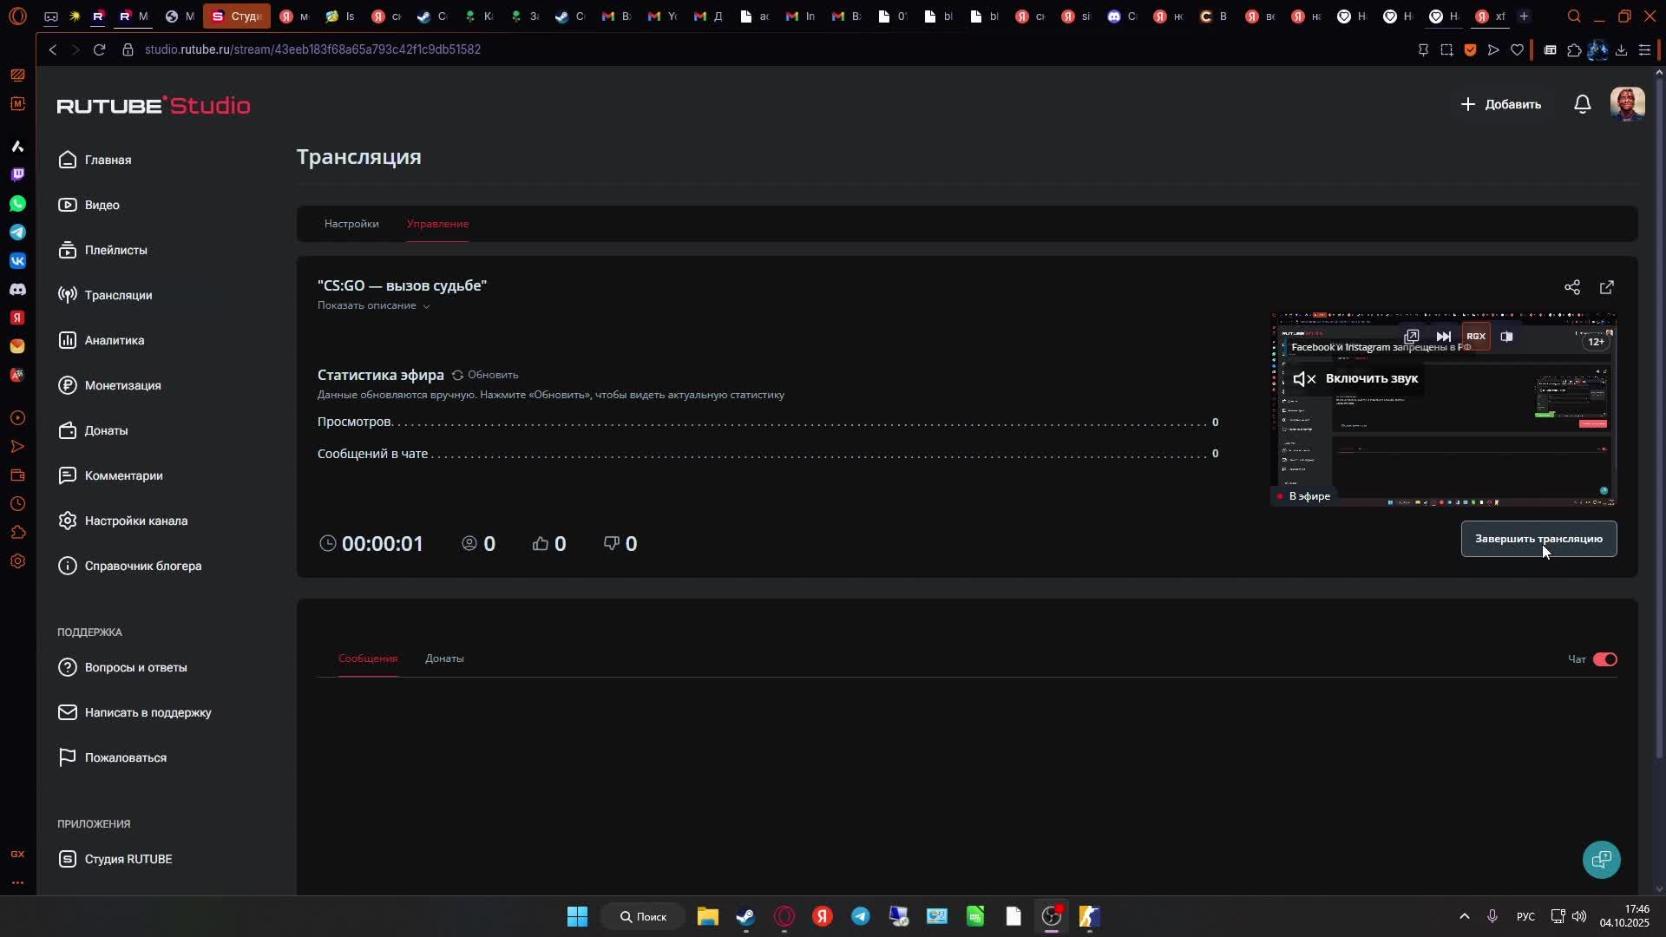Go back with the browser back arrow
This screenshot has height=937, width=1666.
[53, 49]
